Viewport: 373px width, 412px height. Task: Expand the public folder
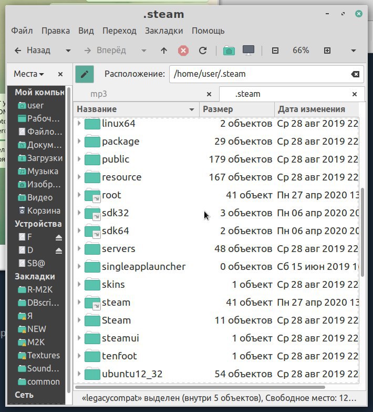(79, 159)
